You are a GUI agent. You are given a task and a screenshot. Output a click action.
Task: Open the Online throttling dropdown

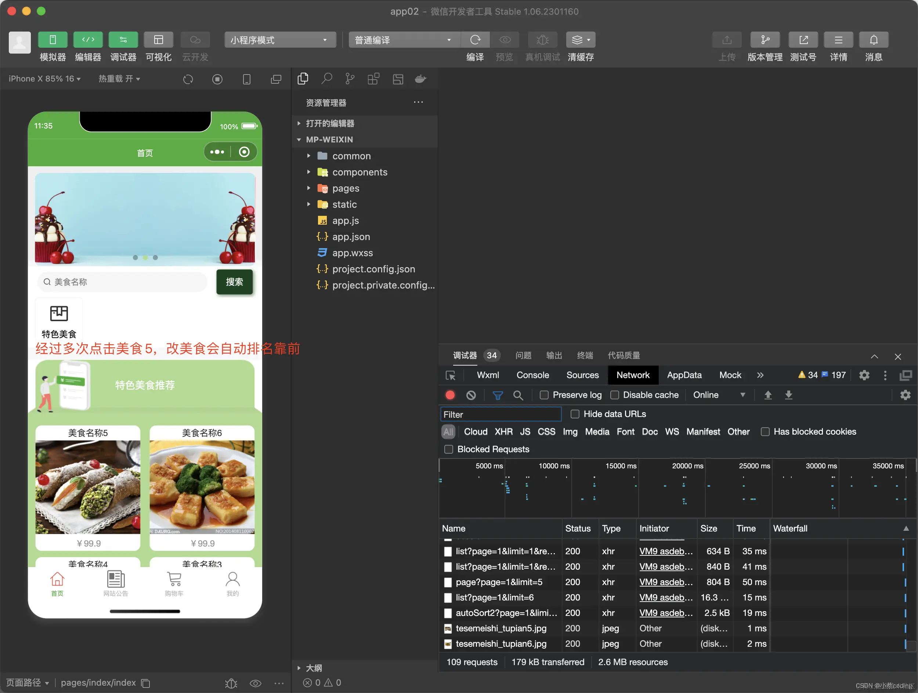click(x=718, y=395)
